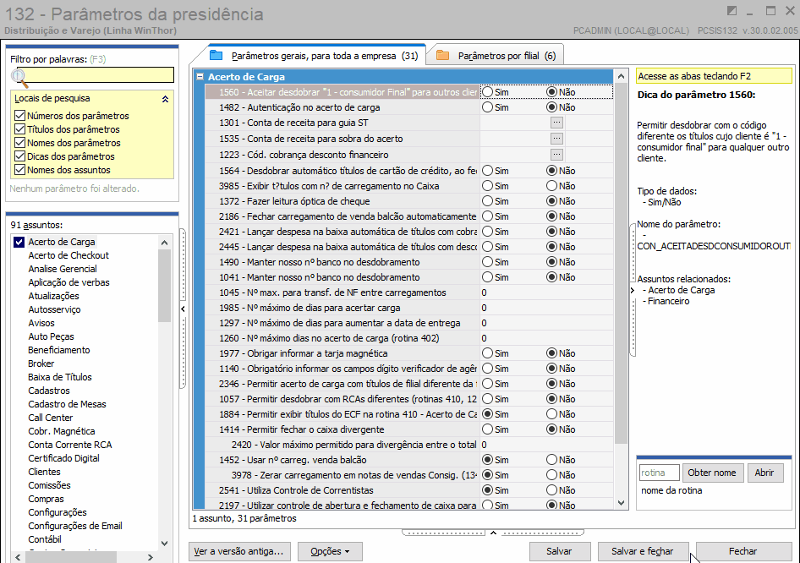This screenshot has height=563, width=800.
Task: Click parameters grid vertical scrollbar thumb
Action: click(621, 263)
